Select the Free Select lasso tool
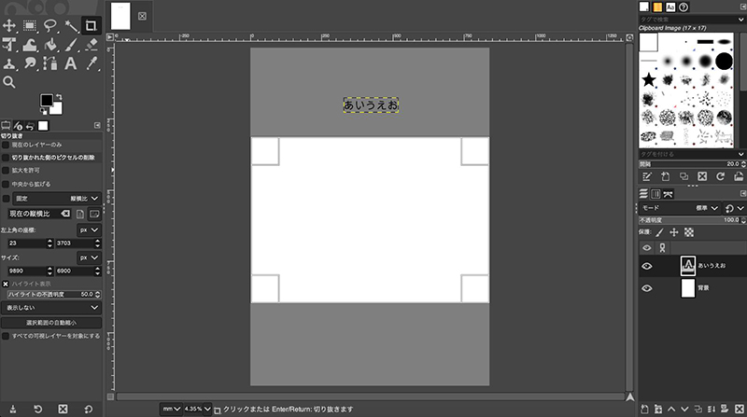 [50, 25]
